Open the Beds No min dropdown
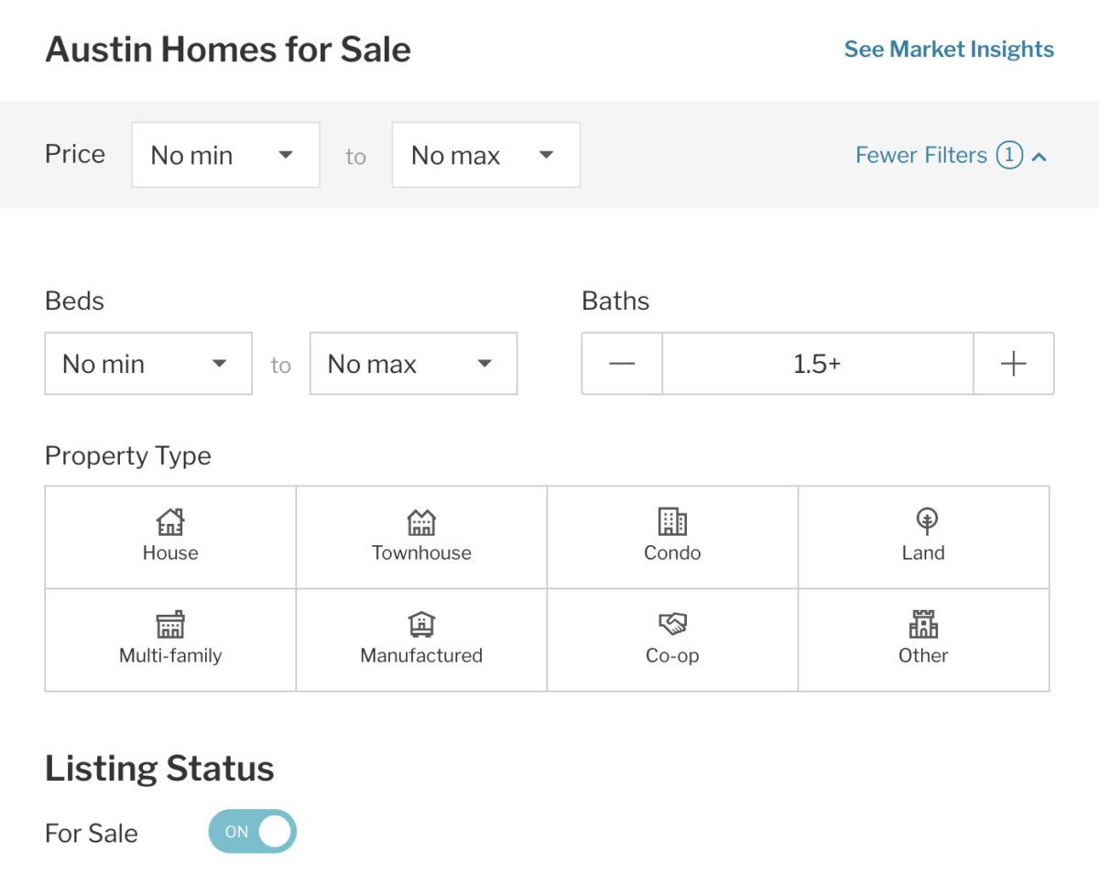1099x896 pixels. click(148, 364)
